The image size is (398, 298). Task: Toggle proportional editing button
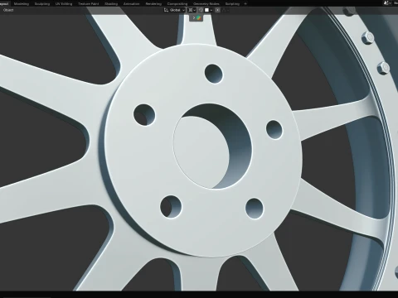coord(217,10)
